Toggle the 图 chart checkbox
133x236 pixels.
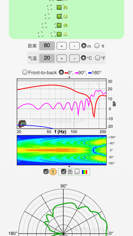[x=63, y=172]
